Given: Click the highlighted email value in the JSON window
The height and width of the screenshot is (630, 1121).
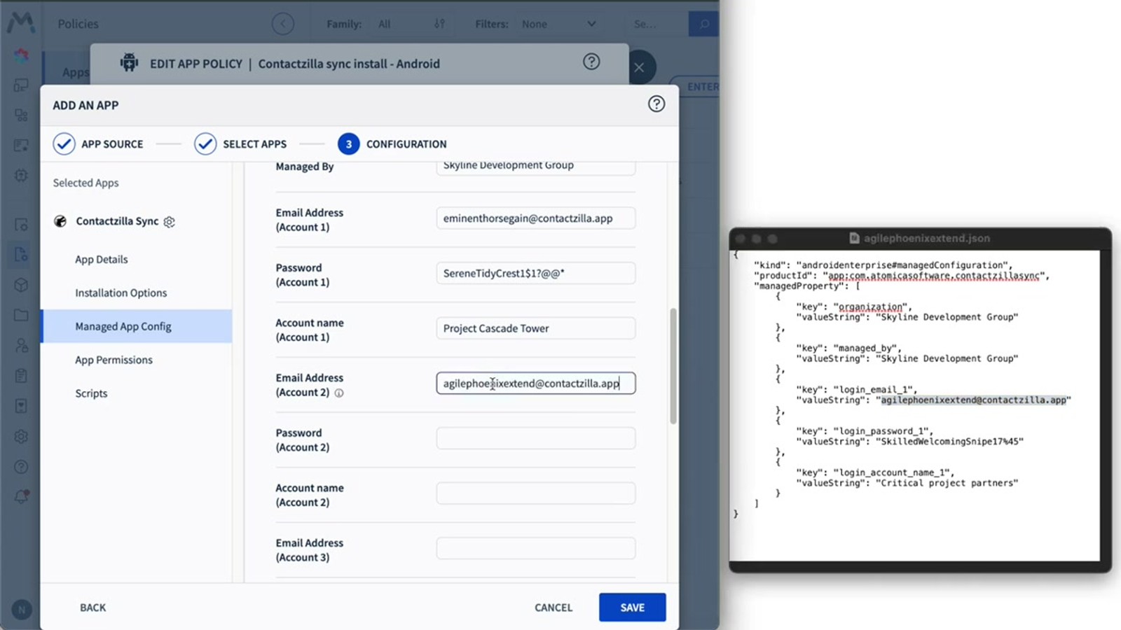Looking at the screenshot, I should pyautogui.click(x=974, y=400).
